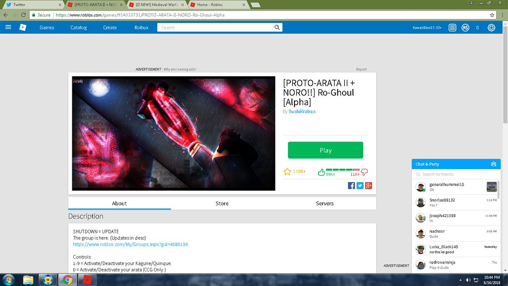Open redroverninja chat conversation

456,264
